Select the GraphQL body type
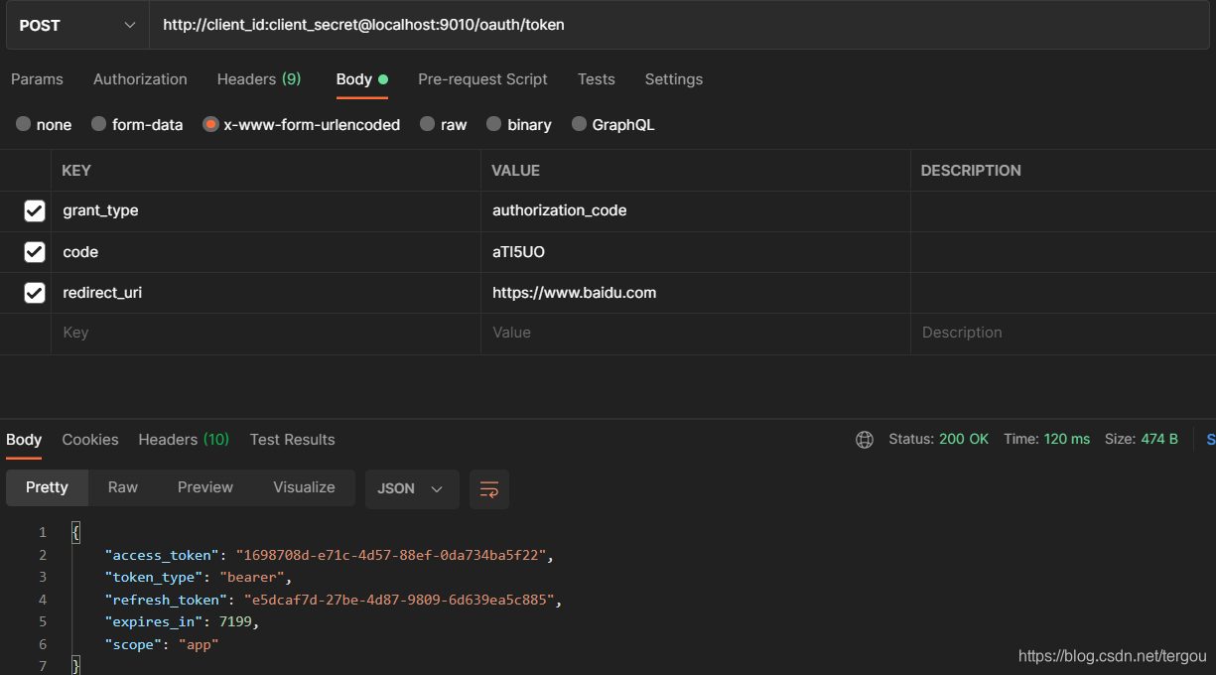The height and width of the screenshot is (675, 1216). coord(612,124)
